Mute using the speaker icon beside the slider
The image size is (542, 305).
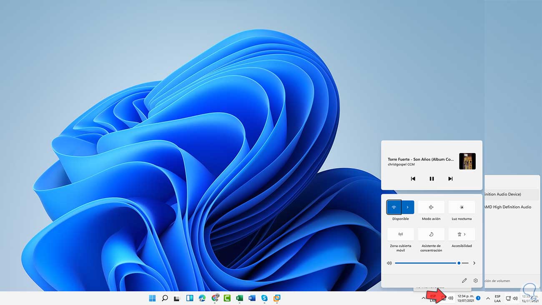pos(389,263)
